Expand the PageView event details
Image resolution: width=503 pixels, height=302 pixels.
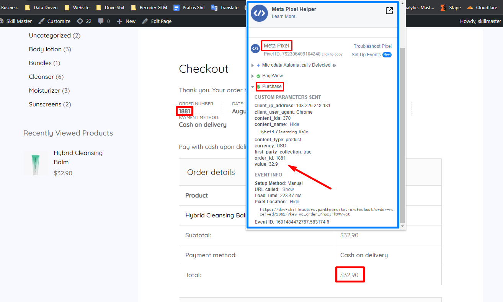(x=253, y=76)
